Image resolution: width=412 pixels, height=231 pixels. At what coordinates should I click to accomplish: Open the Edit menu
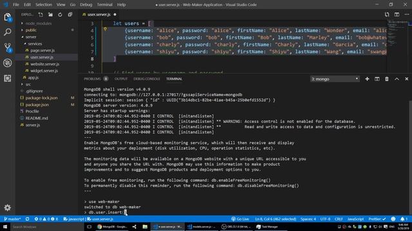click(27, 4)
